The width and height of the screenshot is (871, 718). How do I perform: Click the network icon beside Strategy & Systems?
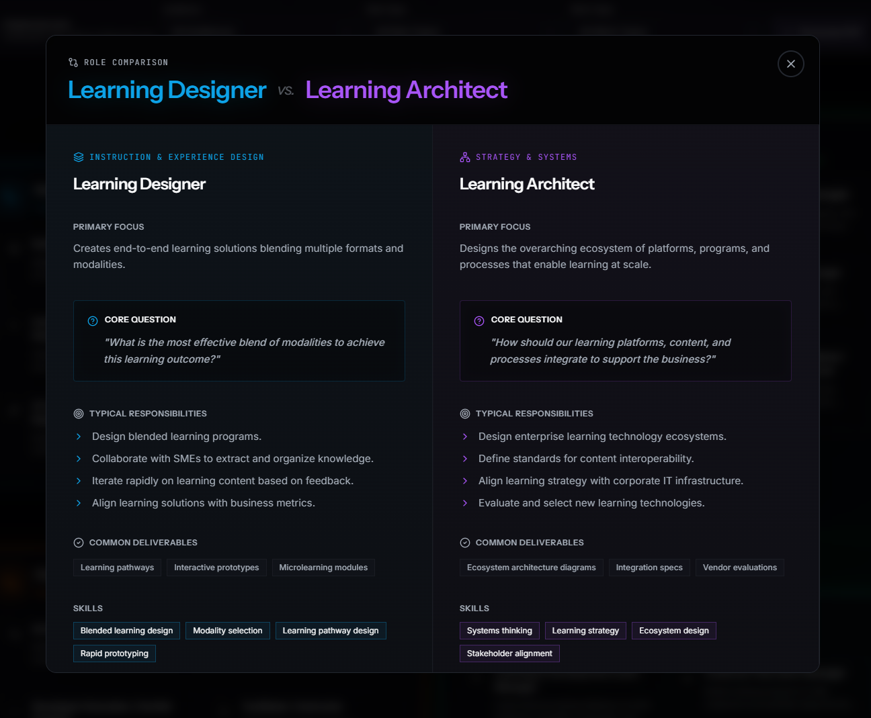(x=465, y=157)
